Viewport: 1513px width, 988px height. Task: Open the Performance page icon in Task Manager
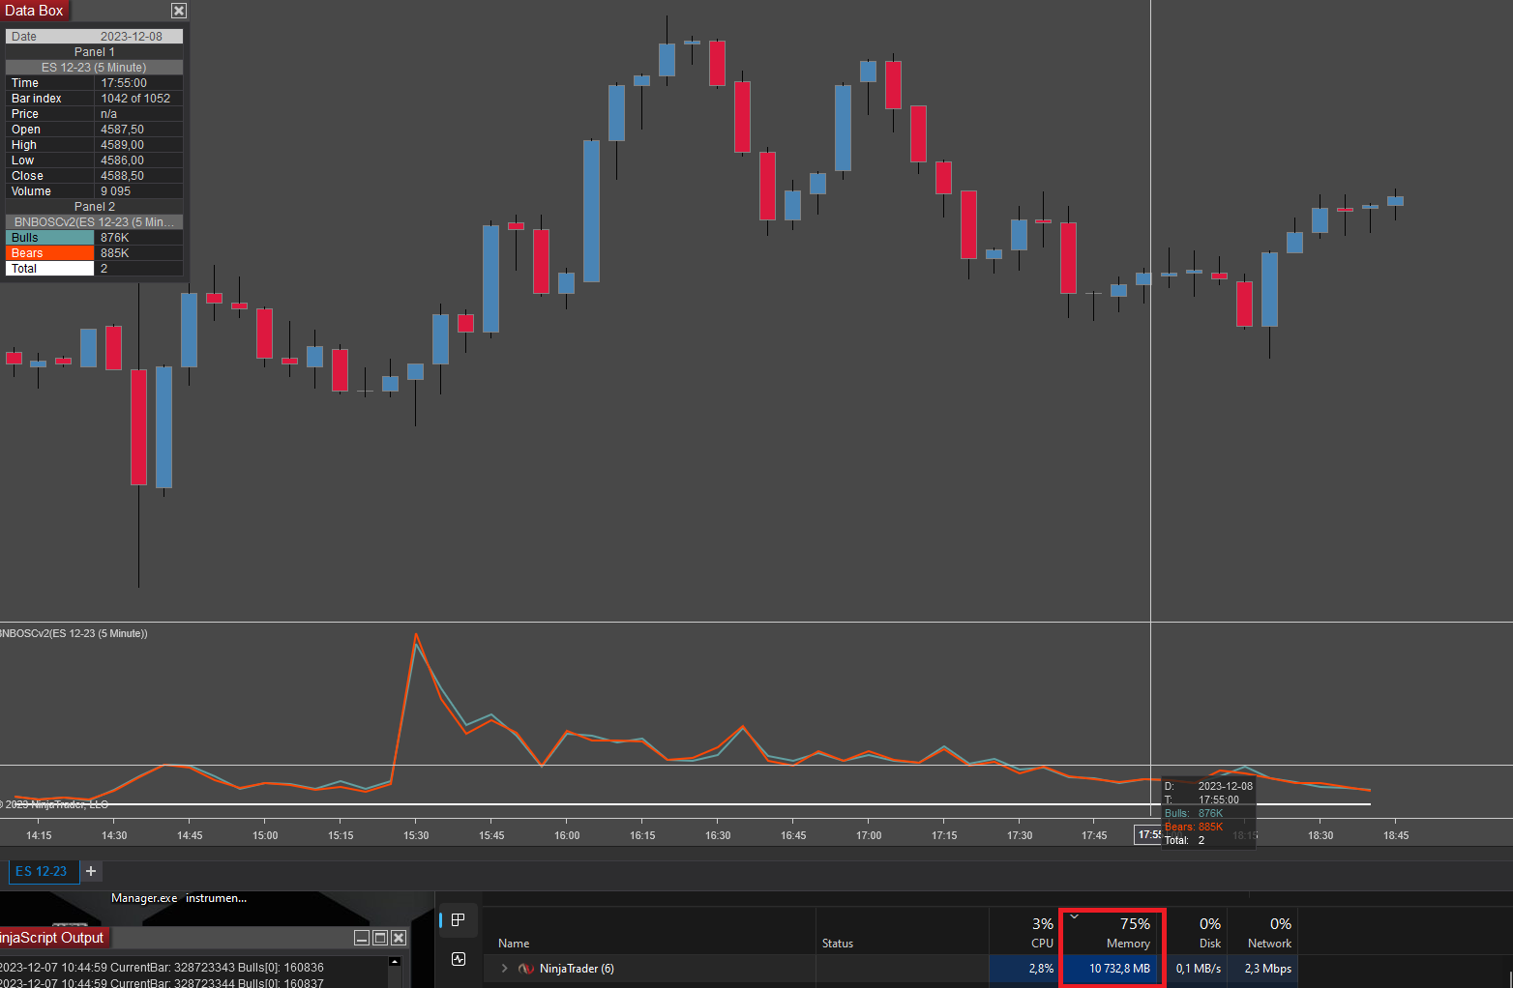459,959
